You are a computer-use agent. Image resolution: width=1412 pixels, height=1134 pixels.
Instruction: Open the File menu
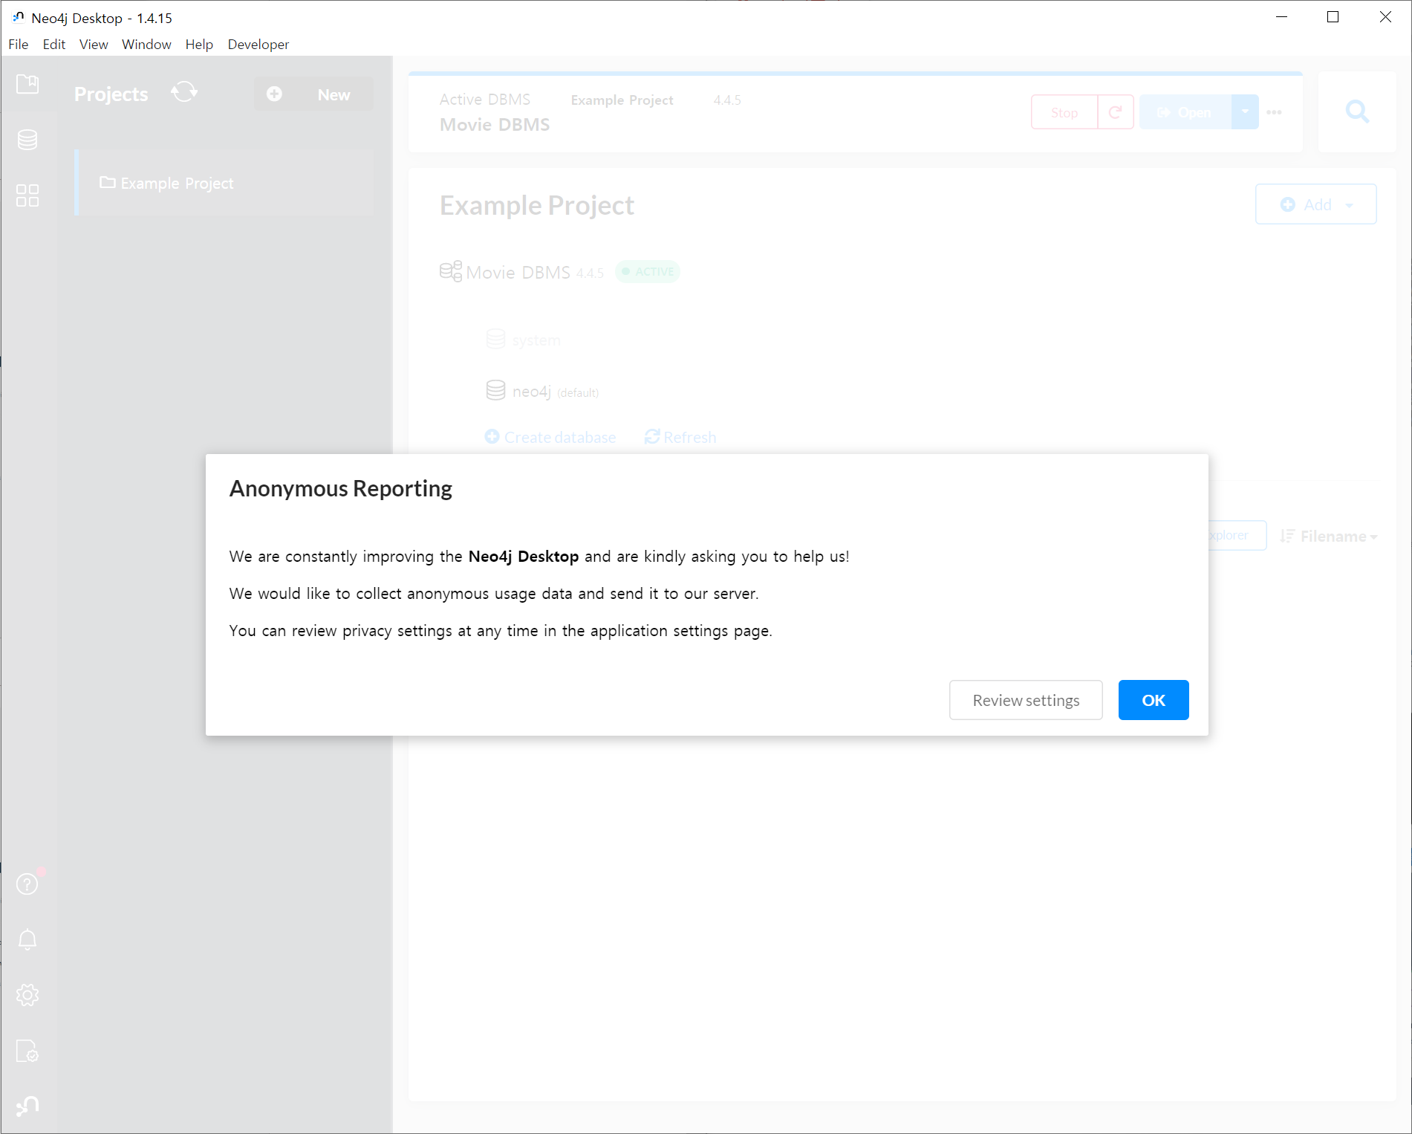tap(19, 45)
